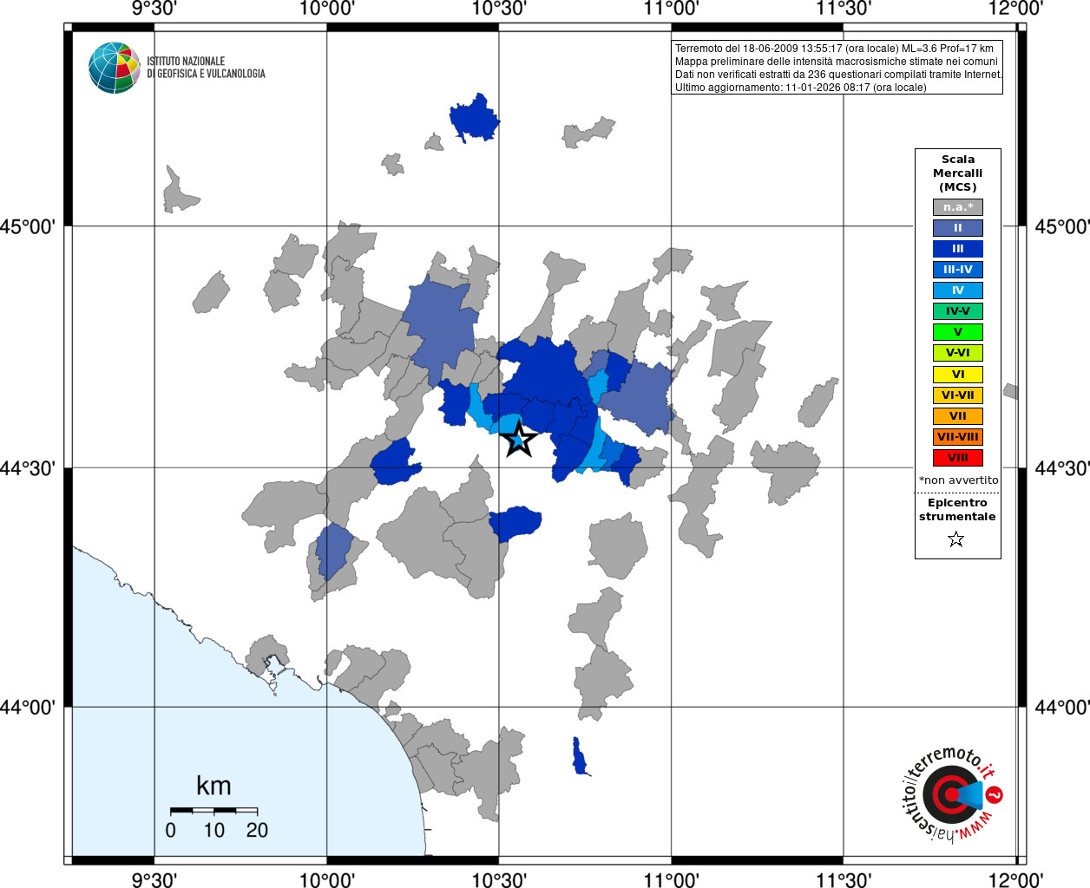Click the 'Scala Mercalli (MCS)' legend title

pyautogui.click(x=958, y=173)
